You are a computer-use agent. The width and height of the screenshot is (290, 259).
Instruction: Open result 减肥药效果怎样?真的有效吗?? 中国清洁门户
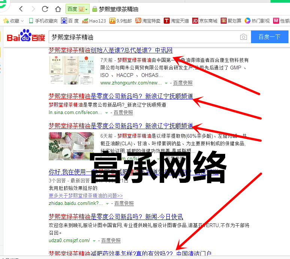coord(130,253)
